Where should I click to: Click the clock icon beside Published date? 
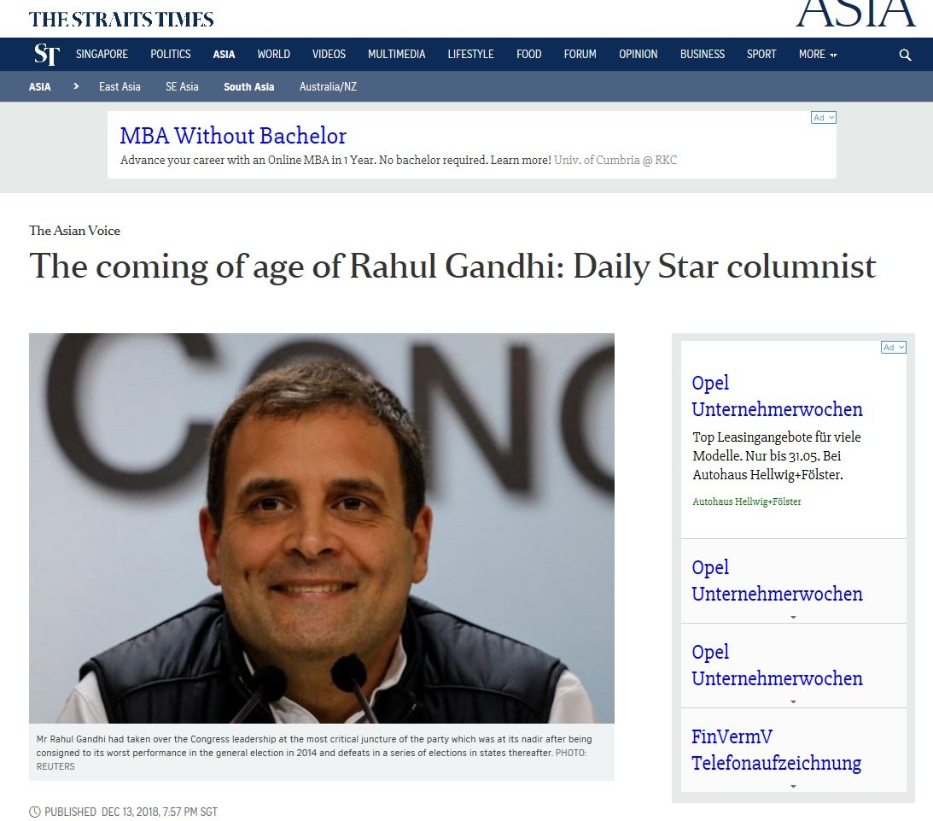[x=35, y=812]
